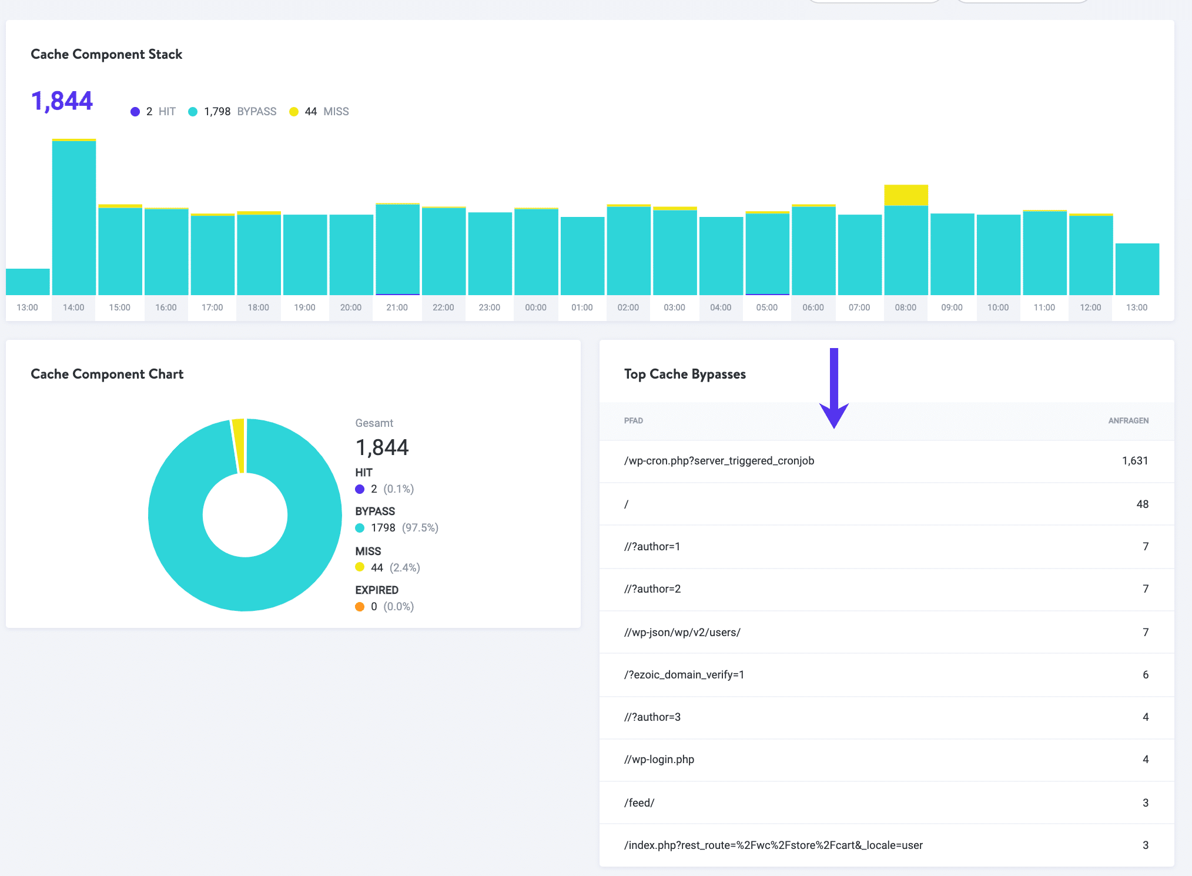Click the purple HIT dot in donut legend
1192x876 pixels.
tap(360, 489)
